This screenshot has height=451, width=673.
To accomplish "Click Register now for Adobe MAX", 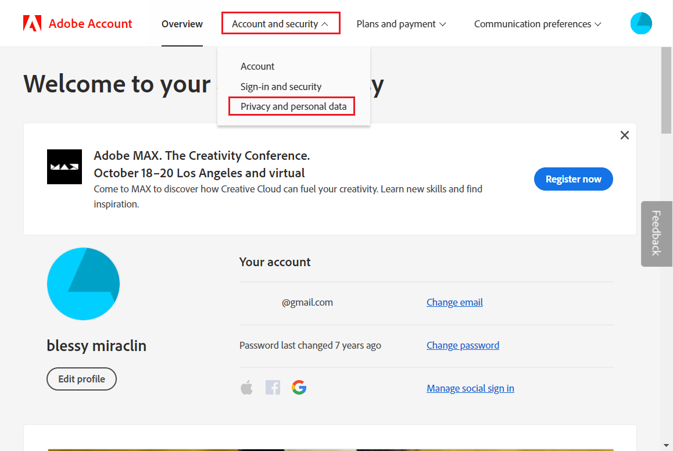I will click(573, 179).
